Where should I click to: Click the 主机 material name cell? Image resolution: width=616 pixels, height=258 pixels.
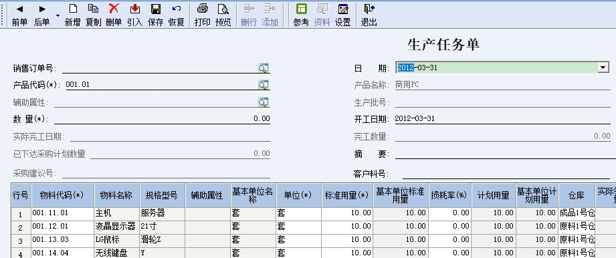click(x=116, y=213)
